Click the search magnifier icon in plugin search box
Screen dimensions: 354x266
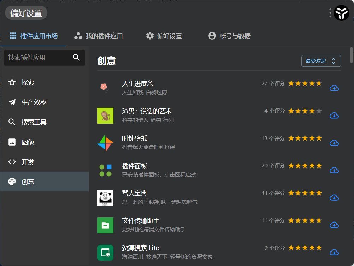click(x=76, y=58)
